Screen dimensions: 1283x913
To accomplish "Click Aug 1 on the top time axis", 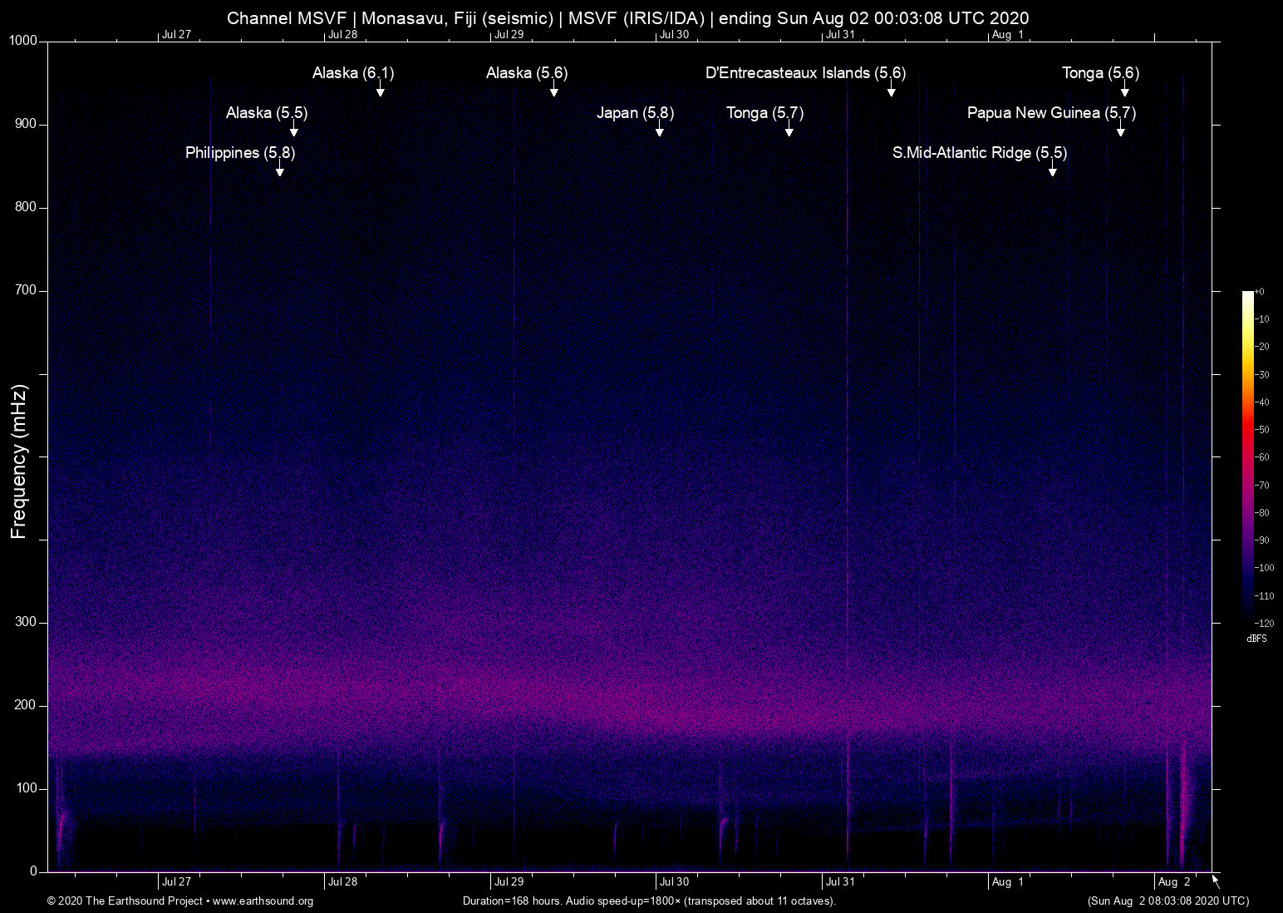I will click(x=1008, y=35).
